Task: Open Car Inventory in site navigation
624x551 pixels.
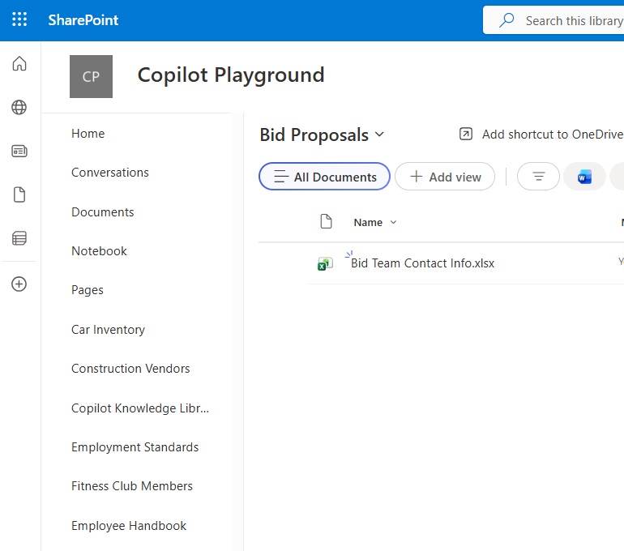Action: 108,330
